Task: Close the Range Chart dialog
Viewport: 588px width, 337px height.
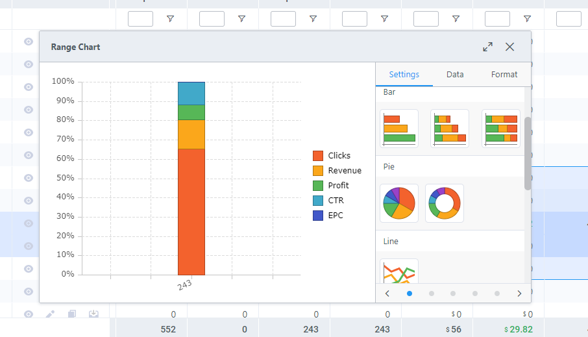Action: [510, 47]
